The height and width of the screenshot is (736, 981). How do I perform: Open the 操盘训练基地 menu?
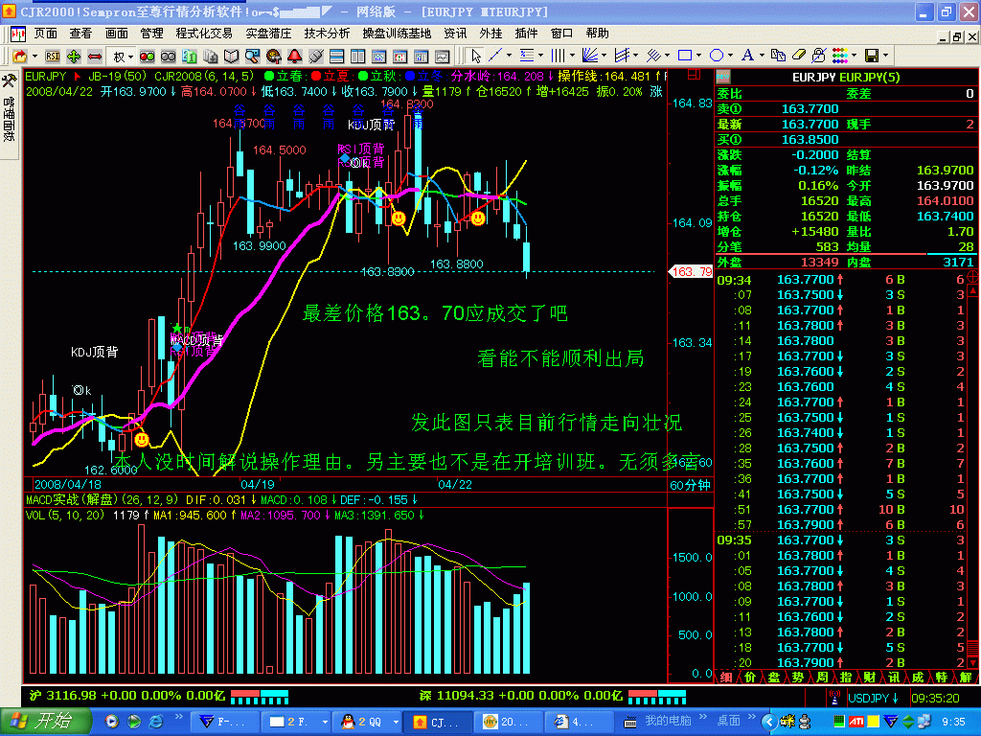tap(397, 34)
